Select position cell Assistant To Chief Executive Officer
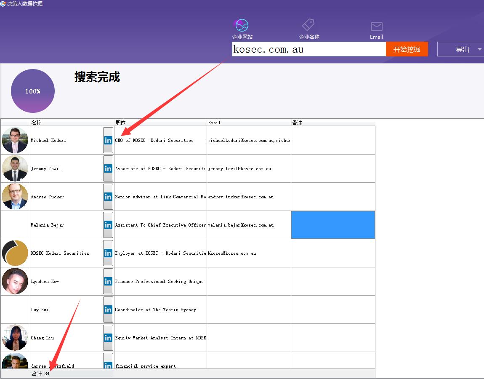Screen dimensions: 484x379 click(x=160, y=225)
